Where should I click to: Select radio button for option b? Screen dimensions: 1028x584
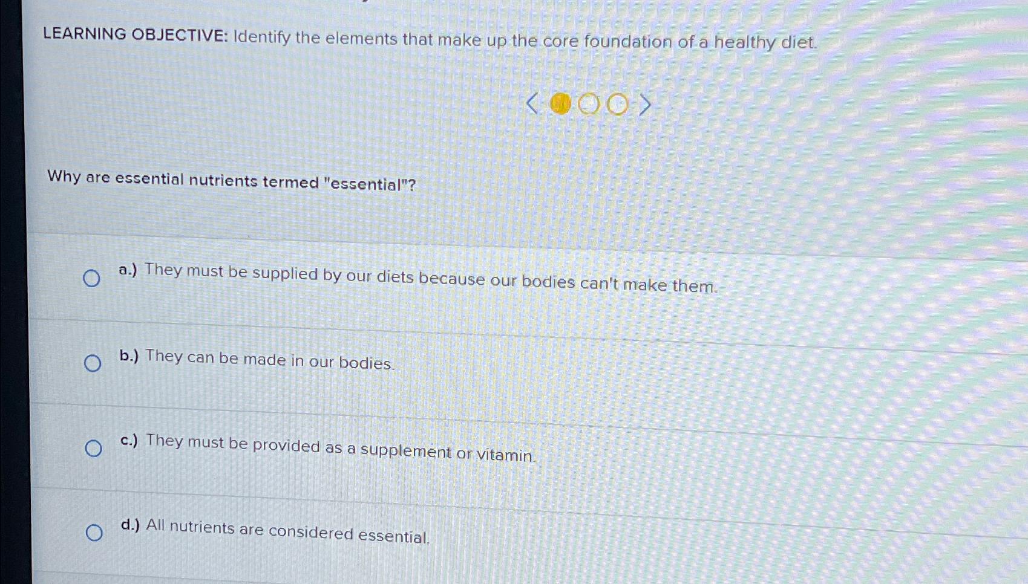pyautogui.click(x=92, y=363)
